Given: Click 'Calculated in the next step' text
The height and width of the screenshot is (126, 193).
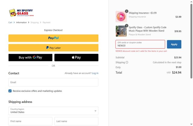Looking at the screenshot, I should [167, 62].
